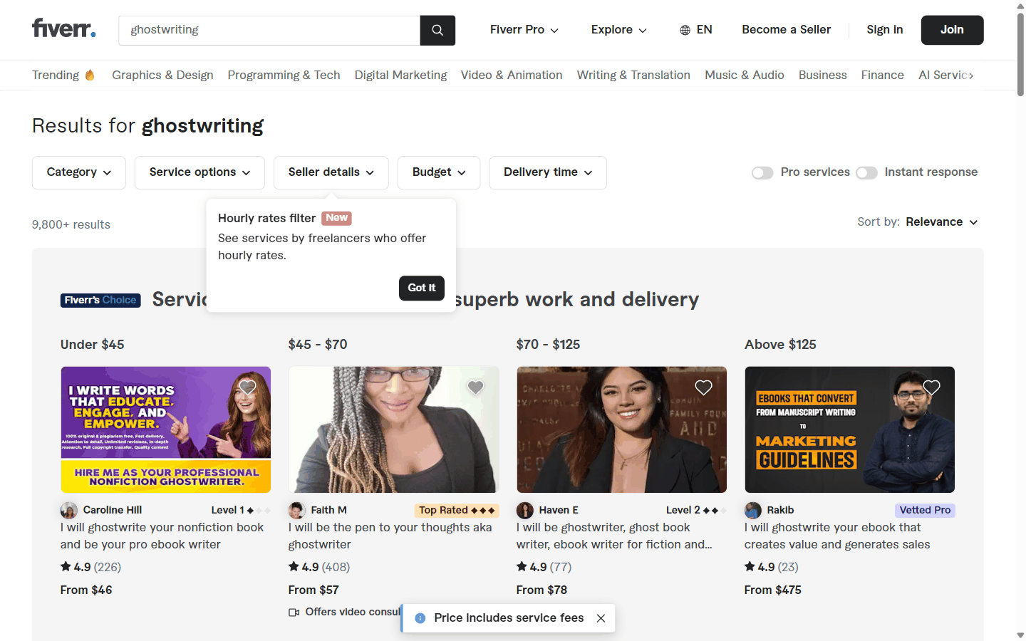Click the globe language icon
Screen dimensions: 1026x641
coord(685,30)
